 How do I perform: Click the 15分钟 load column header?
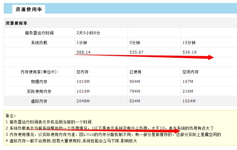tap(189, 43)
